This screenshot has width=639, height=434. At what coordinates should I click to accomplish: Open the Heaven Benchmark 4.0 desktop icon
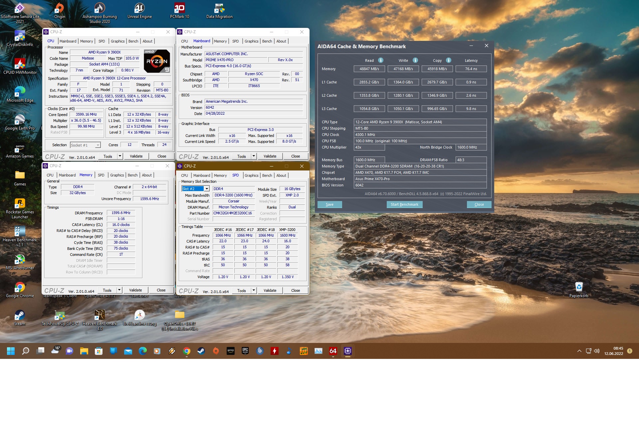(x=100, y=320)
